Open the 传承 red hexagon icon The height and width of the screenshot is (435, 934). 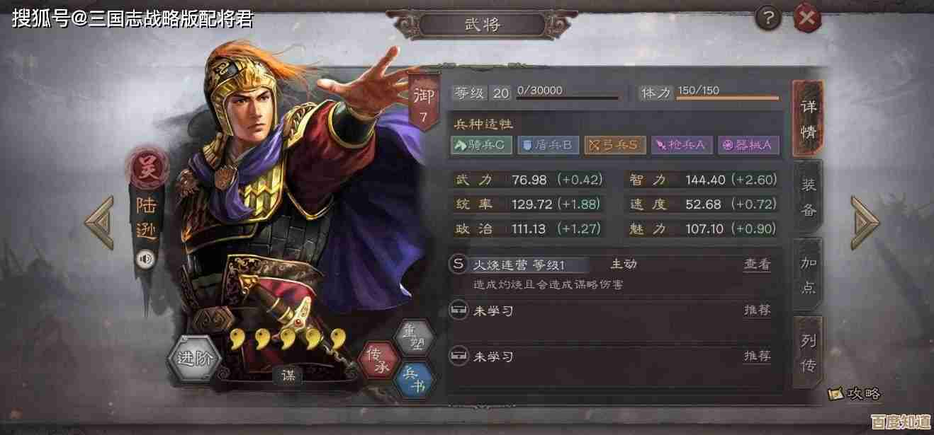coord(379,360)
